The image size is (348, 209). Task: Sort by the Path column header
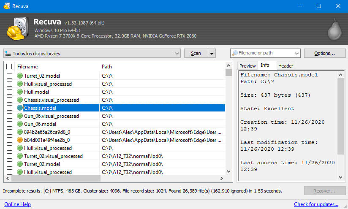click(162, 67)
